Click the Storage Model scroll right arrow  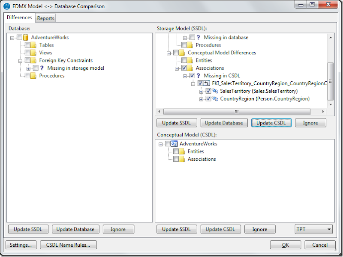(323, 112)
